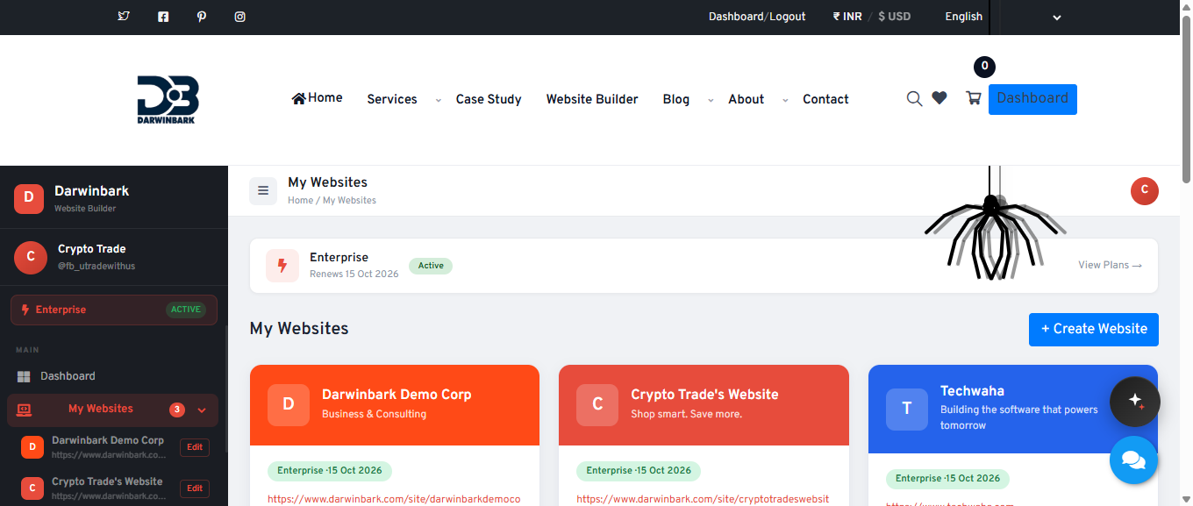The height and width of the screenshot is (506, 1193).
Task: Click Create Website button
Action: (x=1094, y=329)
